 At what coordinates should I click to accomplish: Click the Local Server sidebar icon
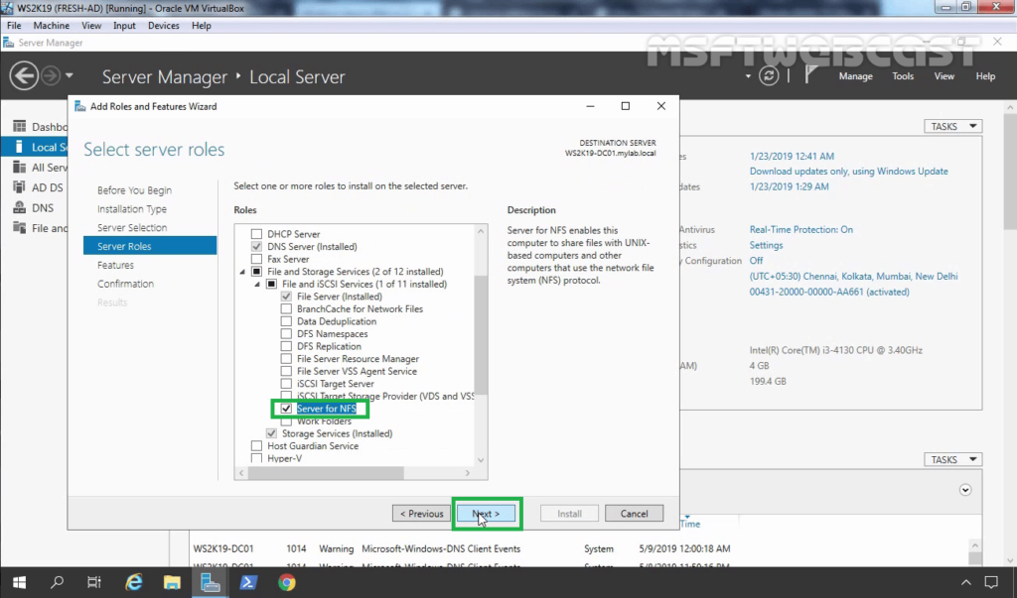click(x=20, y=147)
